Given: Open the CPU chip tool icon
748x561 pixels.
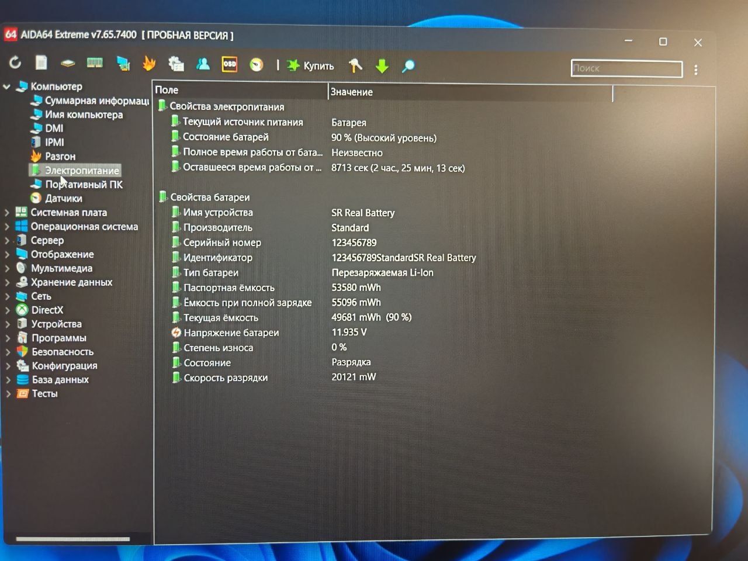Looking at the screenshot, I should (x=68, y=63).
